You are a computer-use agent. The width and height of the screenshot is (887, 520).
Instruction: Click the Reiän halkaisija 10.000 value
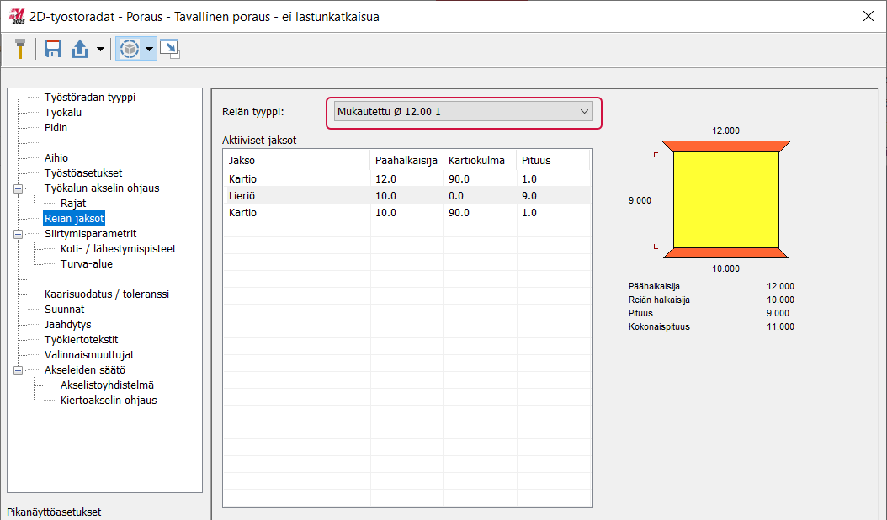pyautogui.click(x=780, y=300)
